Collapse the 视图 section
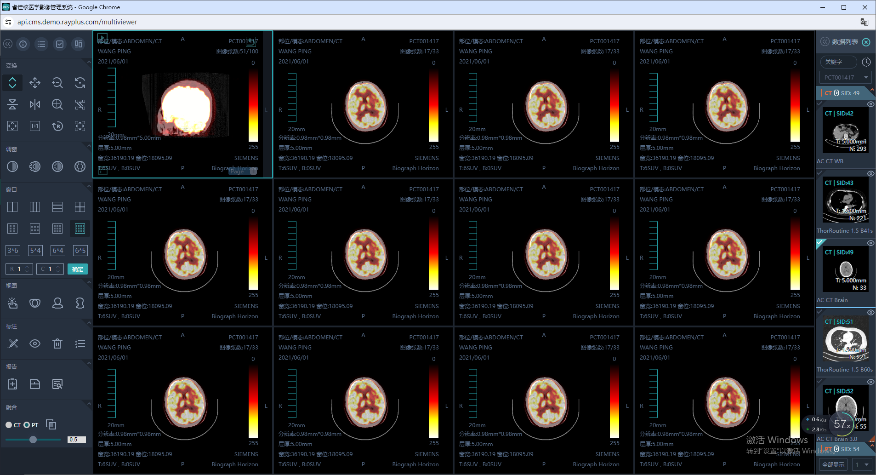This screenshot has height=475, width=876. pyautogui.click(x=89, y=282)
